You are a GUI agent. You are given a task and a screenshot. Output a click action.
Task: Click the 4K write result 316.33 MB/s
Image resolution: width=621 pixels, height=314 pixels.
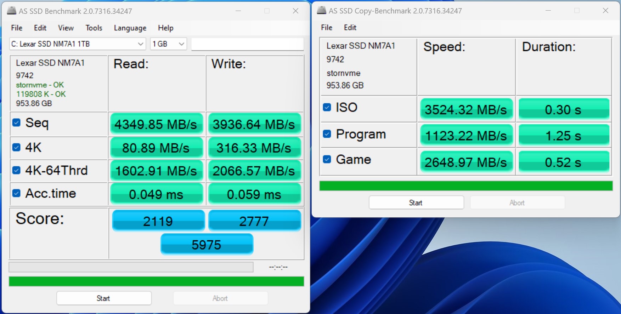254,148
